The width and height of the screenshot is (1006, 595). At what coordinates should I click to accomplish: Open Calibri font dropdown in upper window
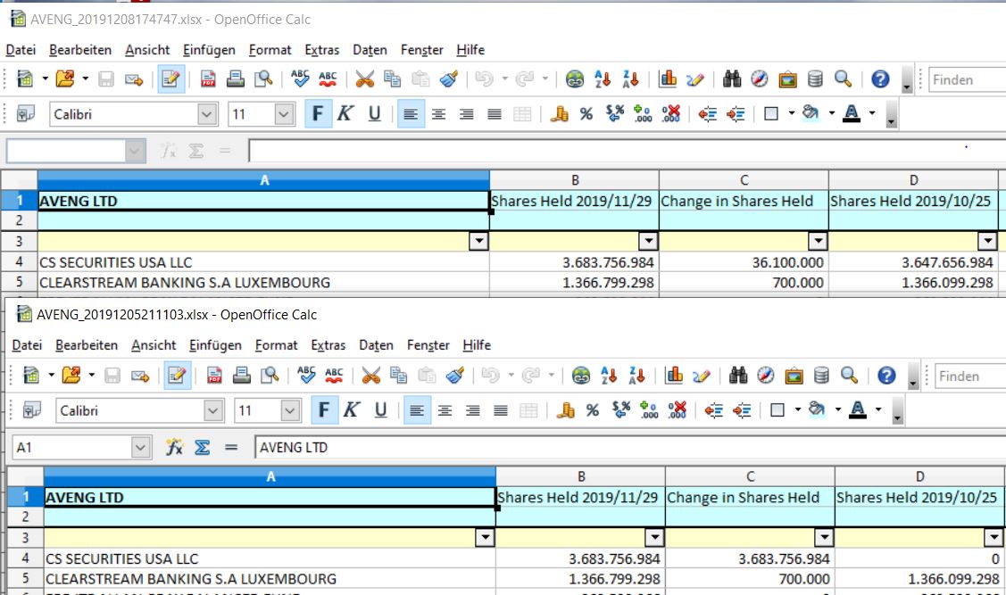[207, 114]
